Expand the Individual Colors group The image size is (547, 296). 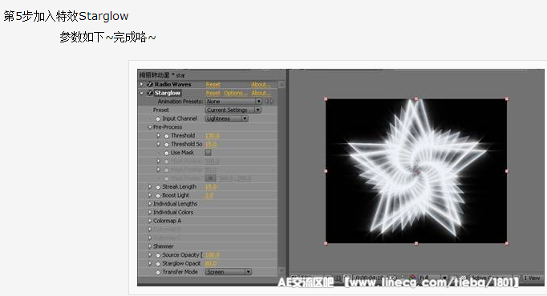click(x=150, y=212)
